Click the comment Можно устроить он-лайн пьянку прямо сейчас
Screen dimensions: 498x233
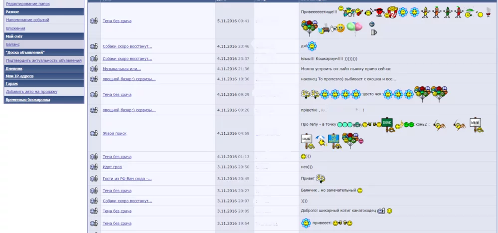tap(346, 69)
